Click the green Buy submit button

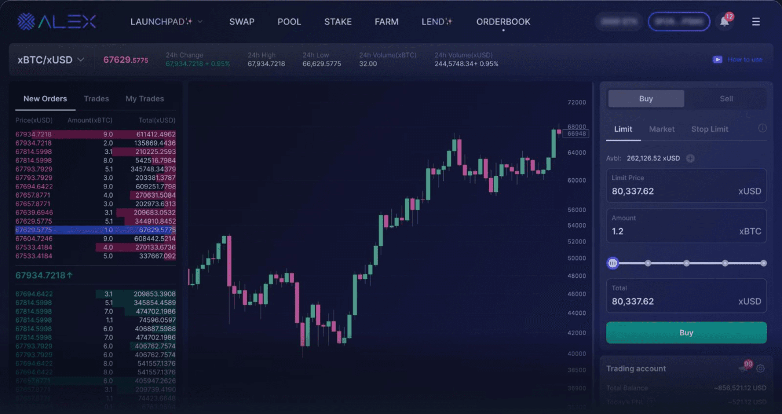[x=686, y=332]
